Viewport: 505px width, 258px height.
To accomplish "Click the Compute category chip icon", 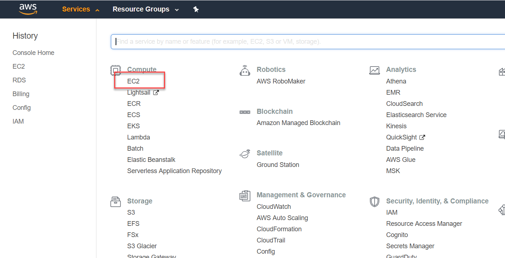I will (x=116, y=70).
